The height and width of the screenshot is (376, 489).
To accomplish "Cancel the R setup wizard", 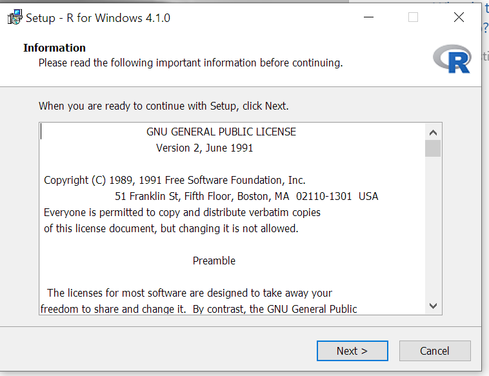I will [435, 351].
